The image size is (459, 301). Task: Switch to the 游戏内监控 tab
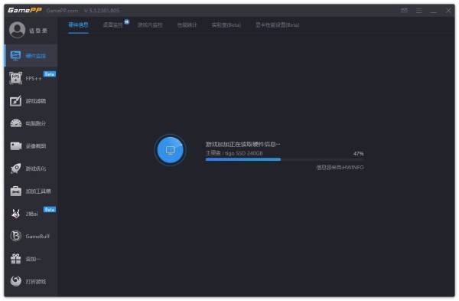150,25
